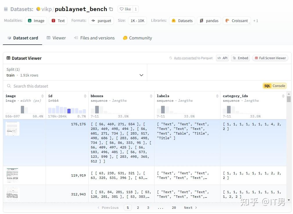Select the Text modality tag

[x=58, y=21]
